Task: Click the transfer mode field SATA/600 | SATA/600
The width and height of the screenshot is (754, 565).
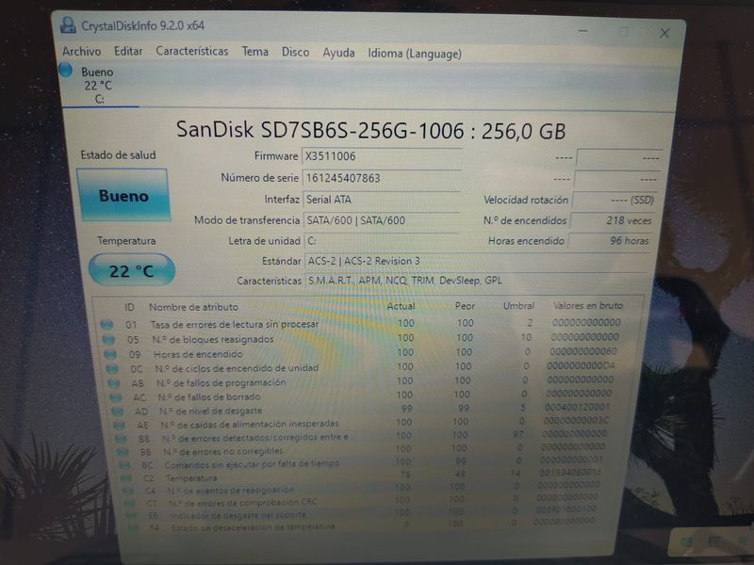Action: click(382, 220)
